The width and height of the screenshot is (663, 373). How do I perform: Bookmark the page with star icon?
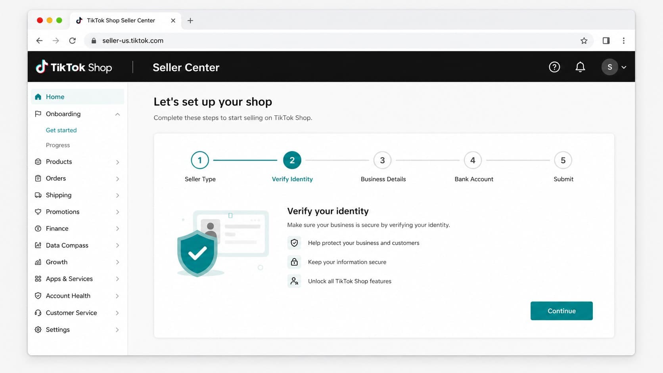click(x=584, y=40)
